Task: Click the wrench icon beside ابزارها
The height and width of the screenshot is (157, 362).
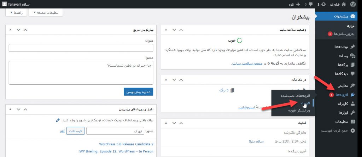Action: click(x=352, y=113)
